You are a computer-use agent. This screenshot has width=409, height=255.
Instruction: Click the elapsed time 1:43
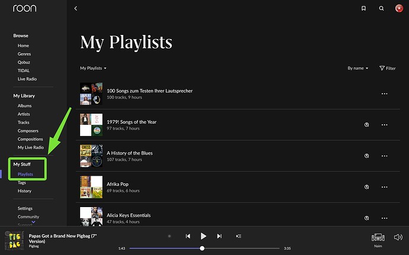click(122, 248)
